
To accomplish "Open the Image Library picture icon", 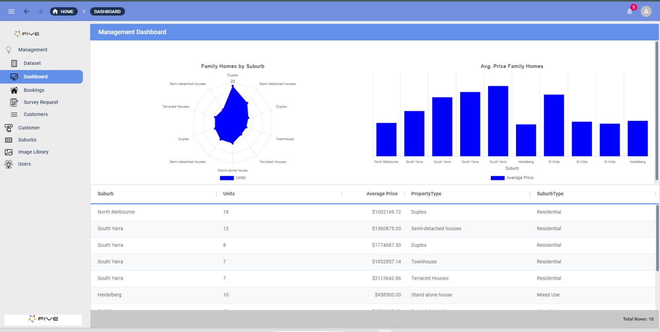I will (x=14, y=152).
